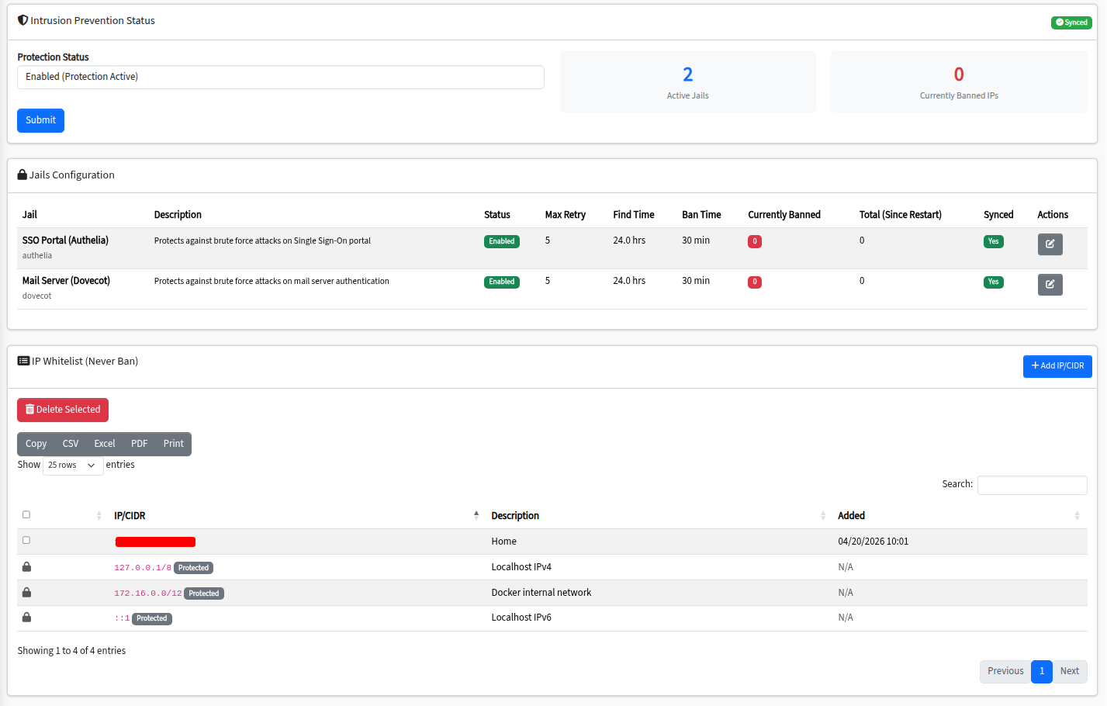1107x706 pixels.
Task: Click lock icon on the 172.16.0.0/12 row
Action: pos(26,592)
